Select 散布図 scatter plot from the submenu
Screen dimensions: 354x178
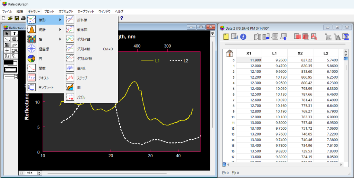click(82, 30)
